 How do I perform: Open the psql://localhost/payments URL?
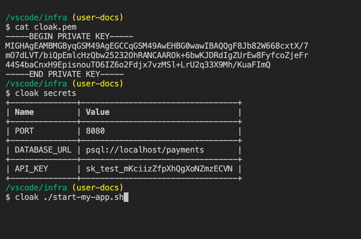[145, 150]
